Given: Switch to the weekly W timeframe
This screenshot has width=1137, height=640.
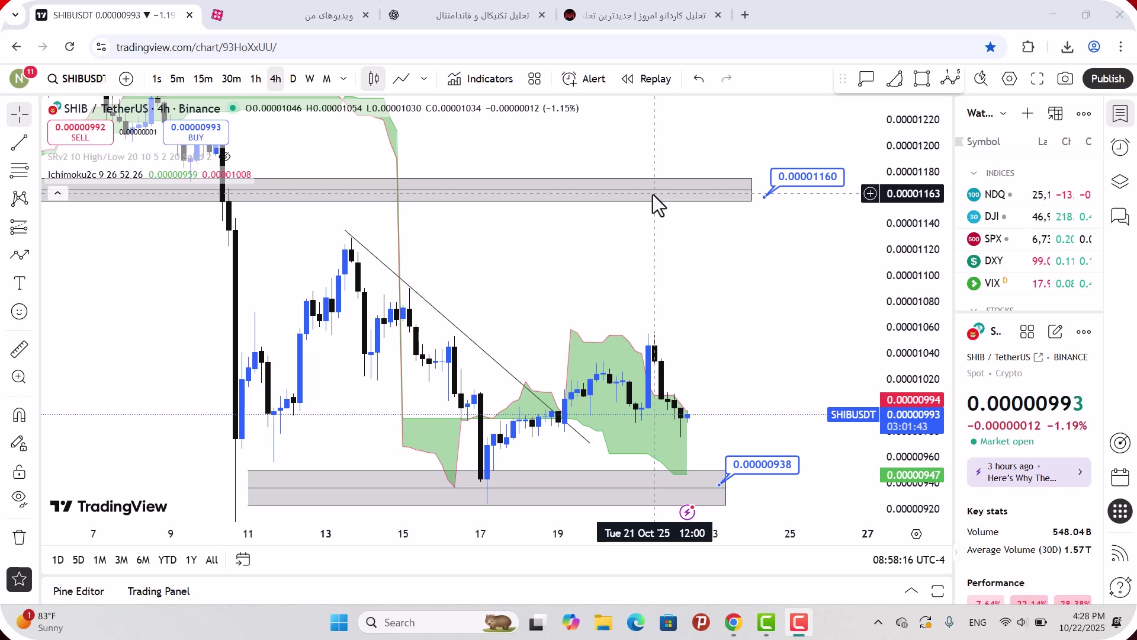Looking at the screenshot, I should [310, 79].
